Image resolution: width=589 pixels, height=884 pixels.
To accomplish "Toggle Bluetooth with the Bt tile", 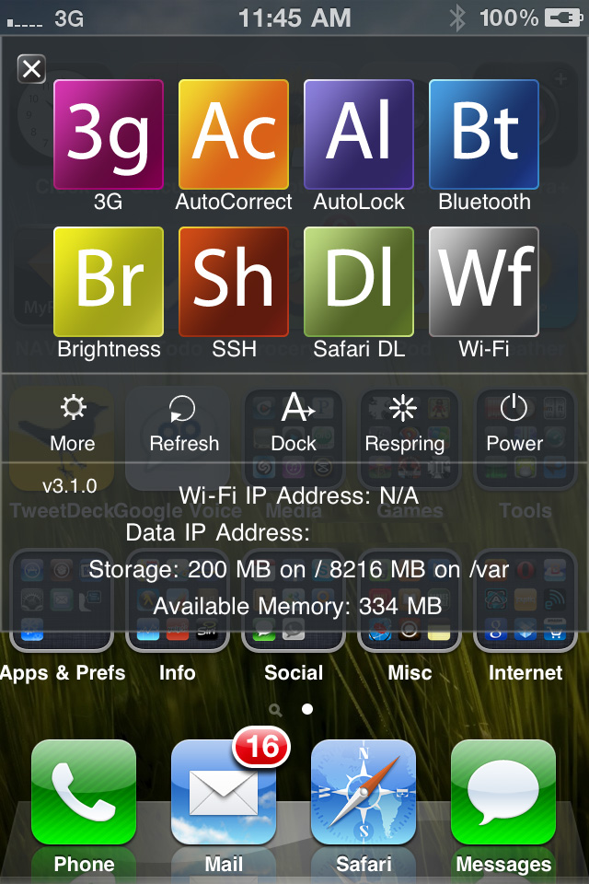I will click(x=483, y=134).
